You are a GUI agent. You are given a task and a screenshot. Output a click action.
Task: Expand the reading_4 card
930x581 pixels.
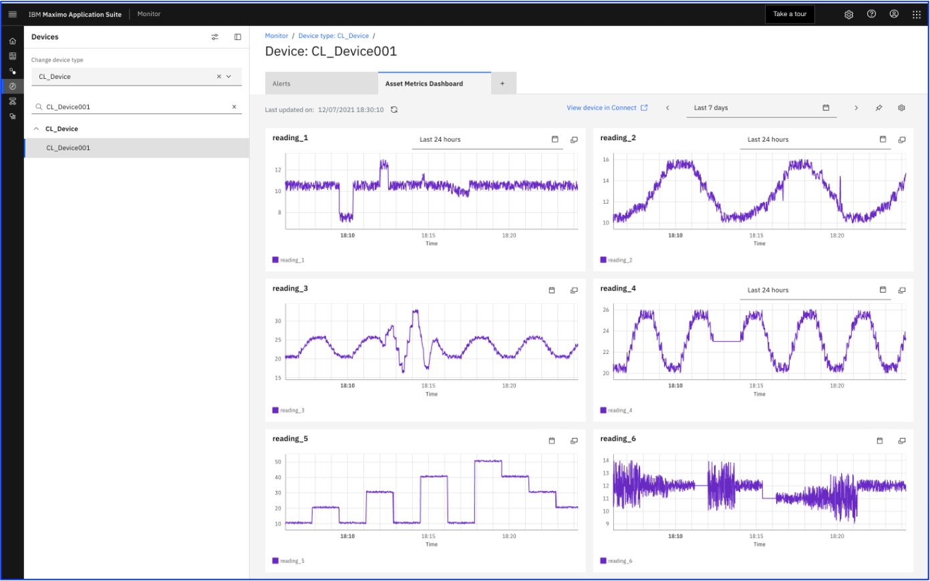(x=902, y=290)
